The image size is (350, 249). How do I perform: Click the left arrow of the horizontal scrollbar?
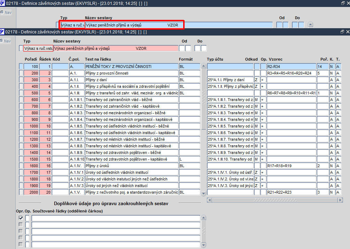pos(209,200)
